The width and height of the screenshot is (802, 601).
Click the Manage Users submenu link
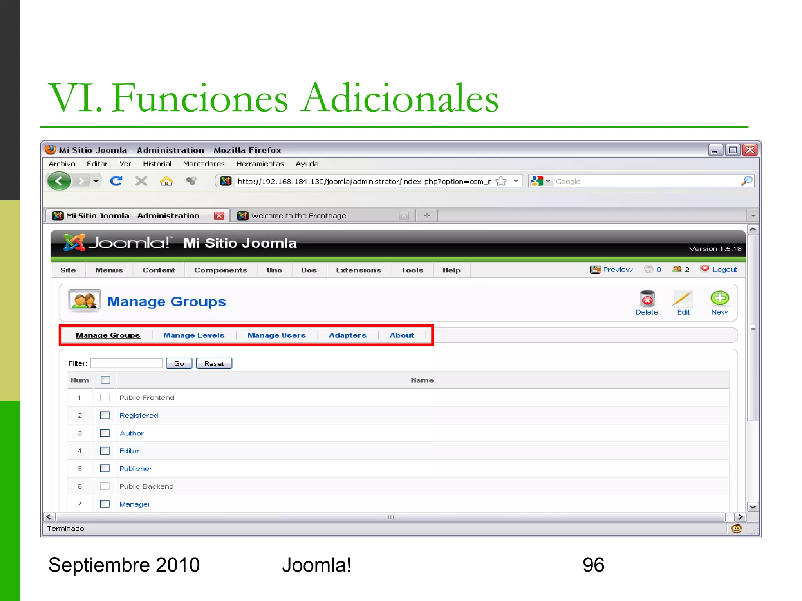click(276, 335)
